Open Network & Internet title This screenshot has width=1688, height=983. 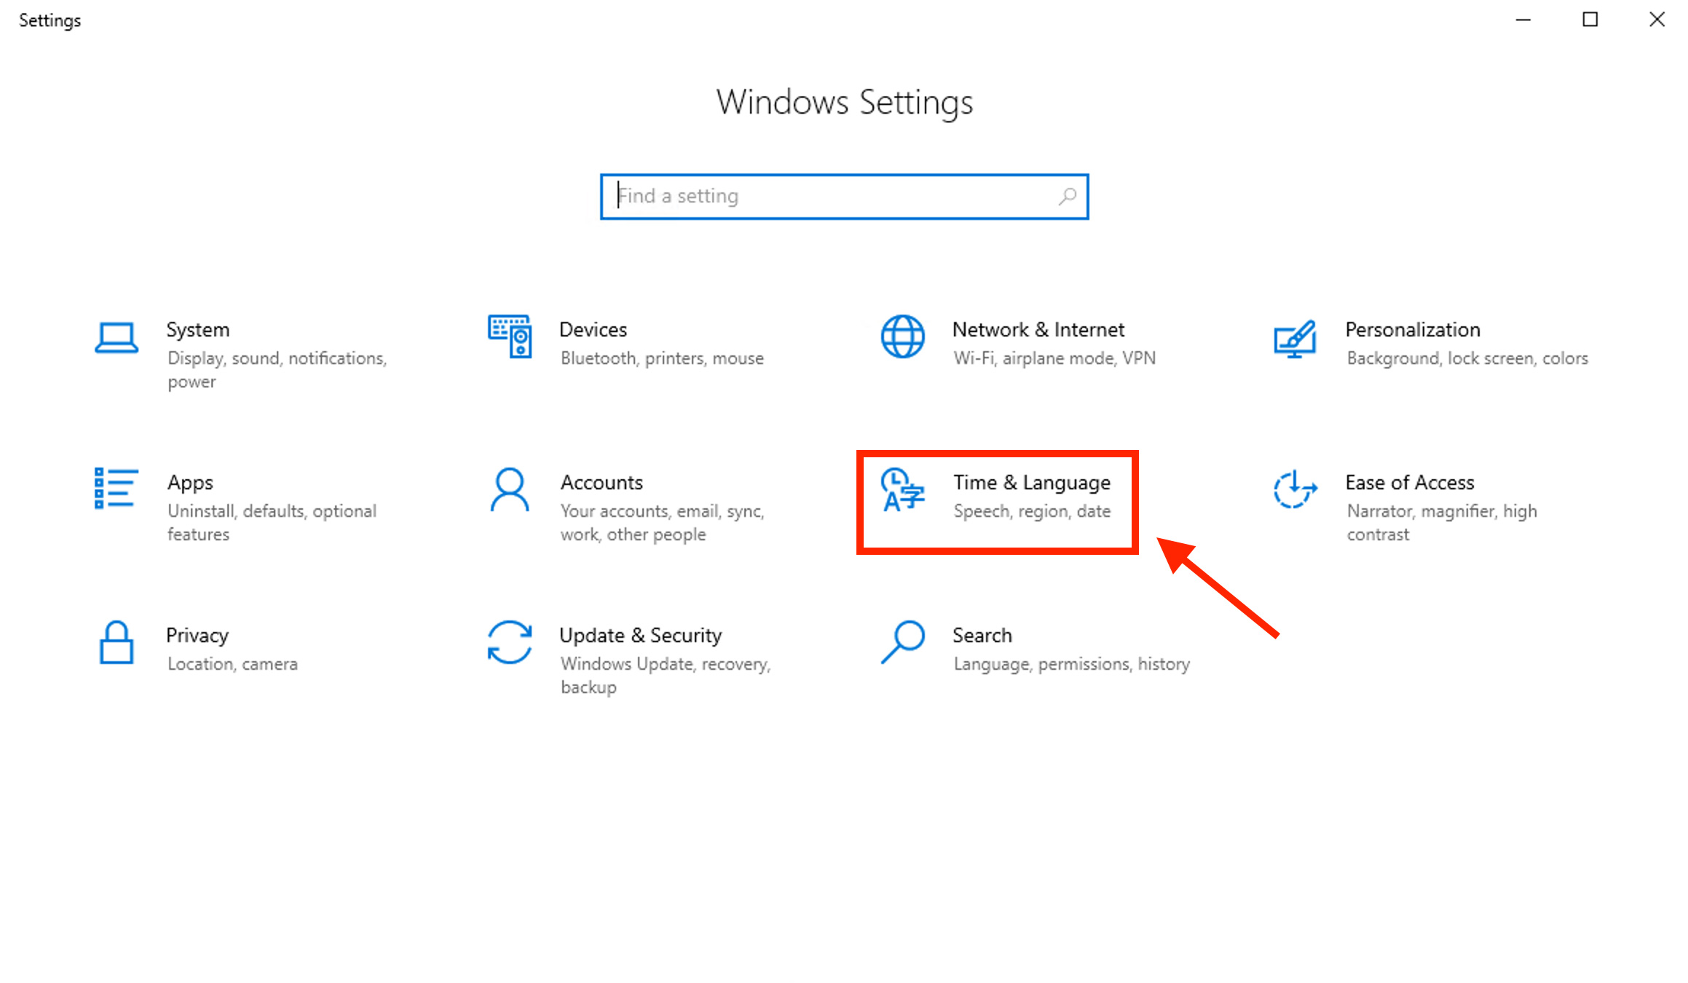pos(1038,330)
